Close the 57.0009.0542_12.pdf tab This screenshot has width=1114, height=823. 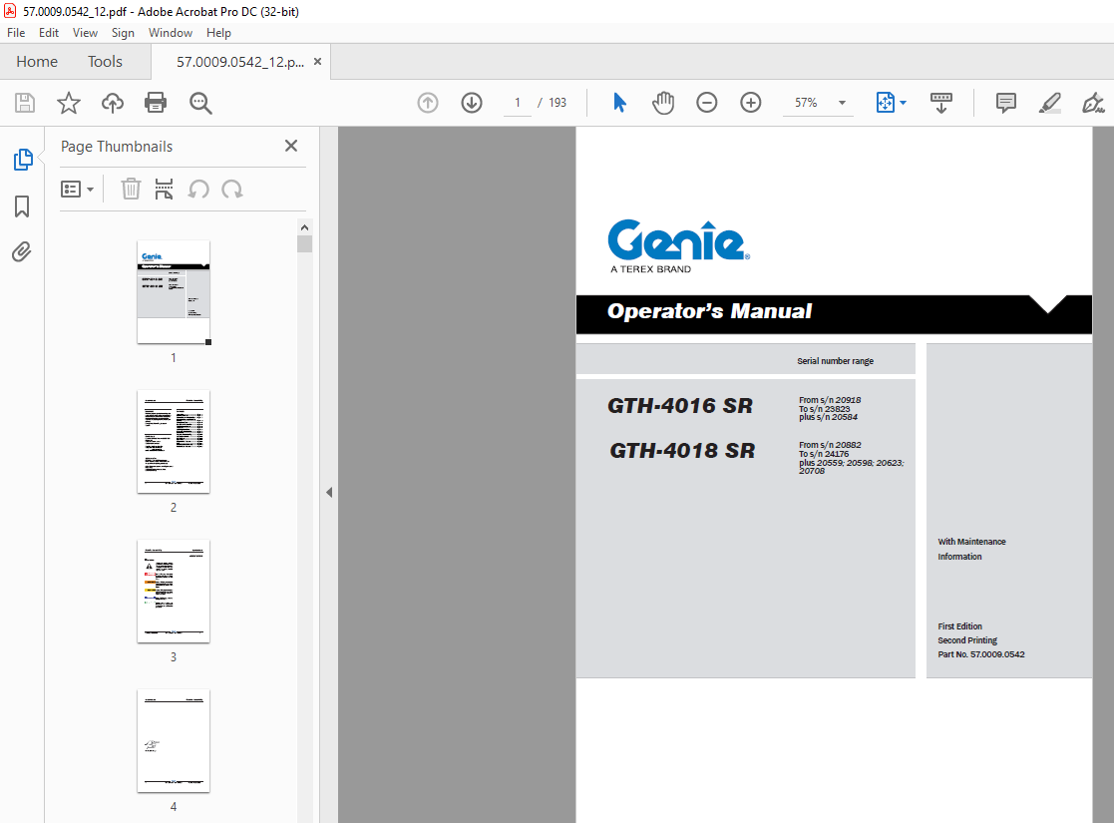coord(317,62)
